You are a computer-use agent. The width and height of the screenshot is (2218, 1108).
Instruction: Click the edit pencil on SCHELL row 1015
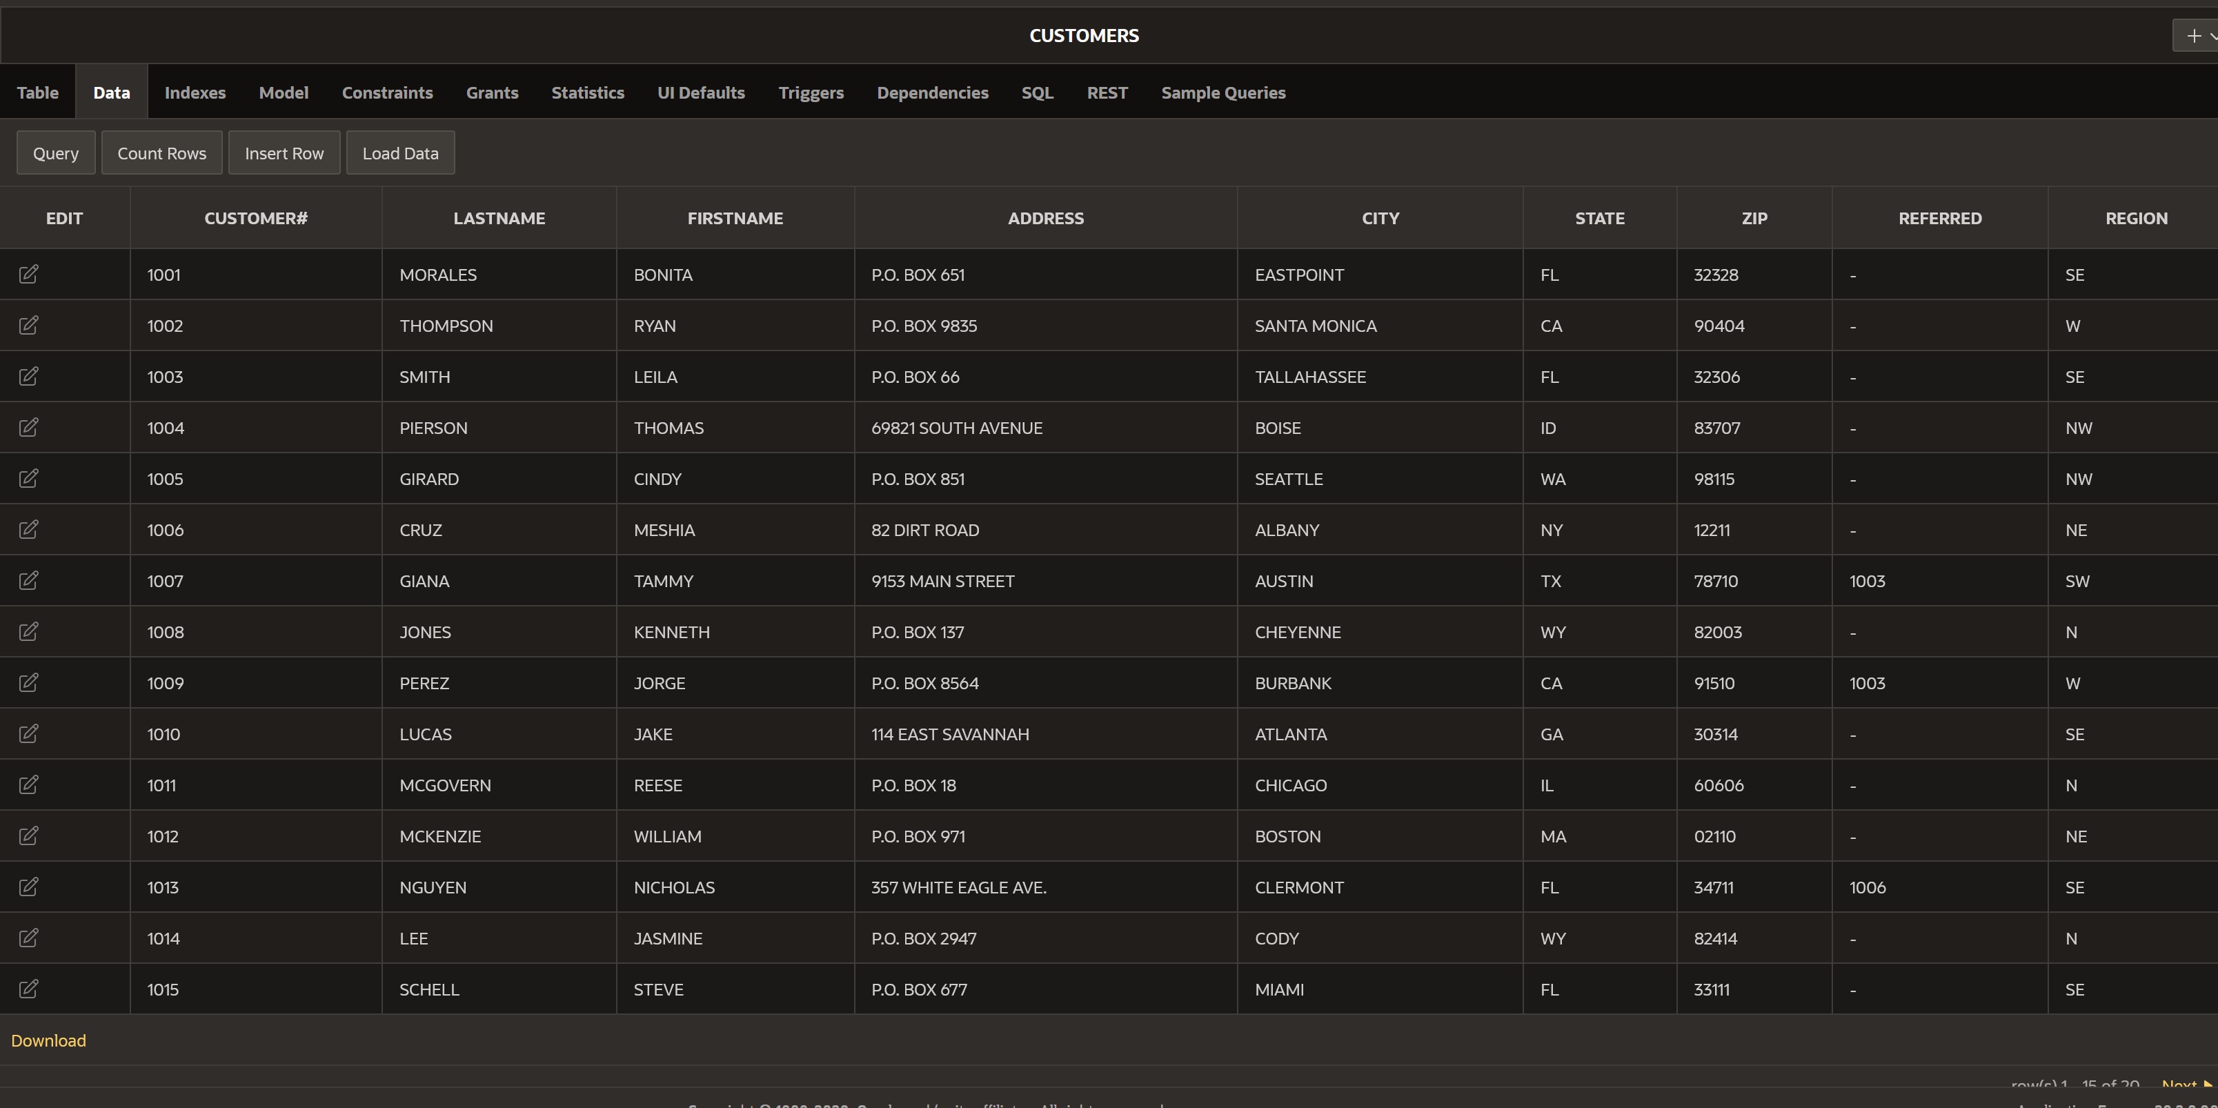point(28,989)
